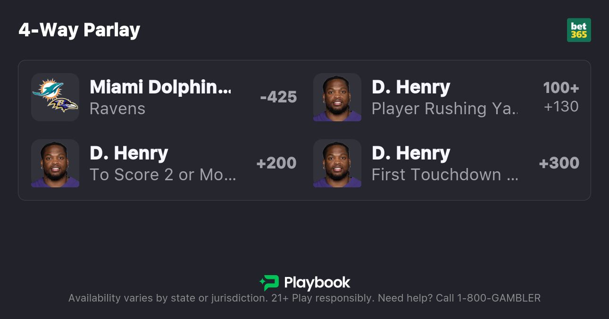Open the truncated Miami Dolphins matchup title
The height and width of the screenshot is (319, 609).
tap(160, 87)
